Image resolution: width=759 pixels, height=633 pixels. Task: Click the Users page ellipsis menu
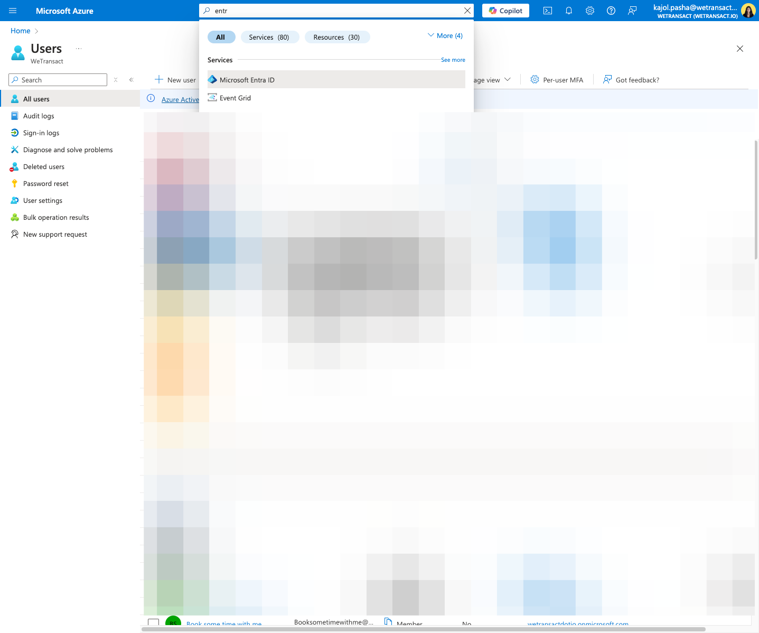click(x=79, y=48)
